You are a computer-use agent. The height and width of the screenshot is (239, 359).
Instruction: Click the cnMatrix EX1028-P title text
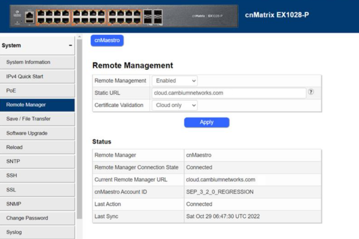coord(277,15)
